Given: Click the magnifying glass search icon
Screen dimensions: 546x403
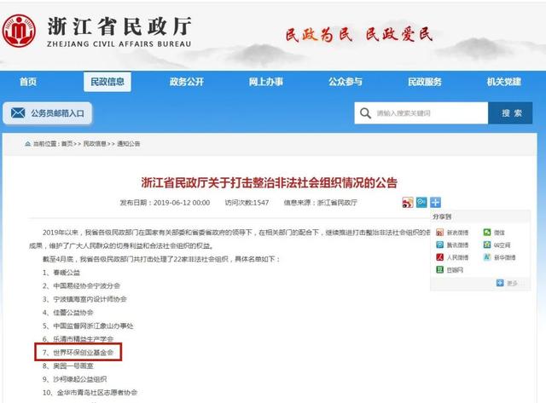Looking at the screenshot, I should pos(365,113).
